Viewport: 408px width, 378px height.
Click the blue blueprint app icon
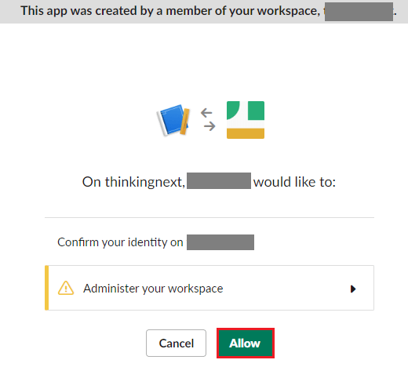coord(173,120)
